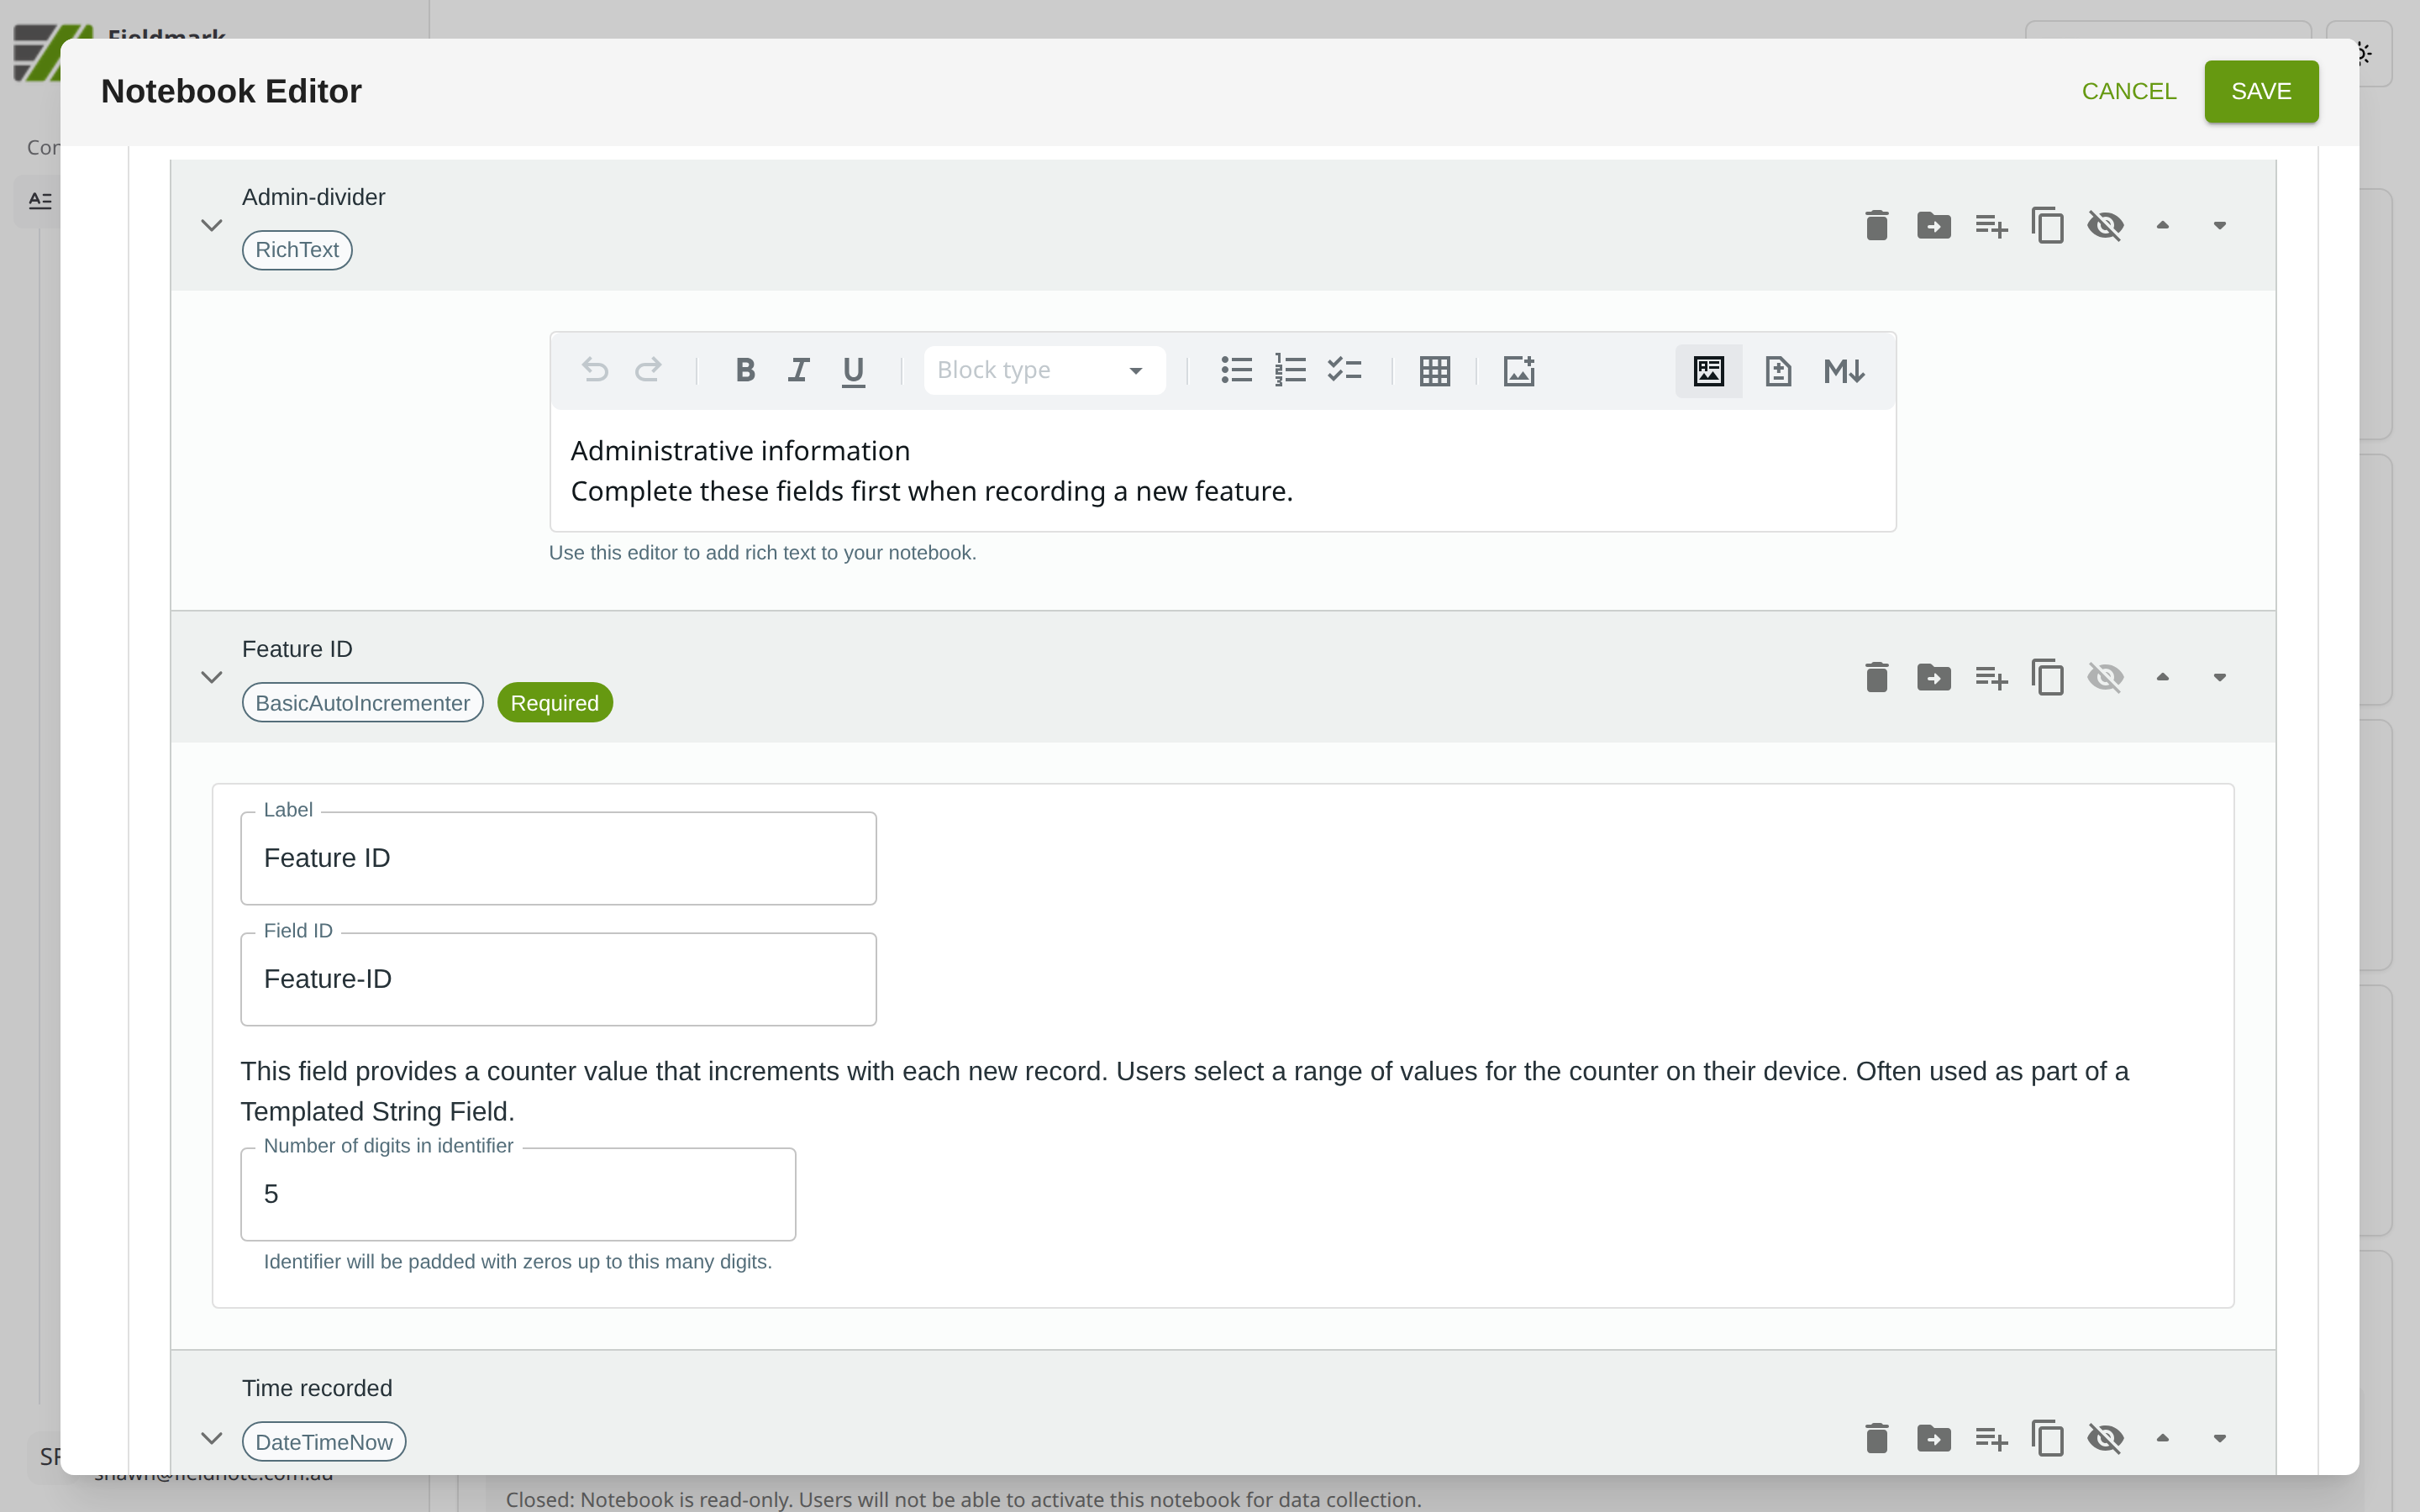Move Time recorded field up

pyautogui.click(x=2162, y=1439)
